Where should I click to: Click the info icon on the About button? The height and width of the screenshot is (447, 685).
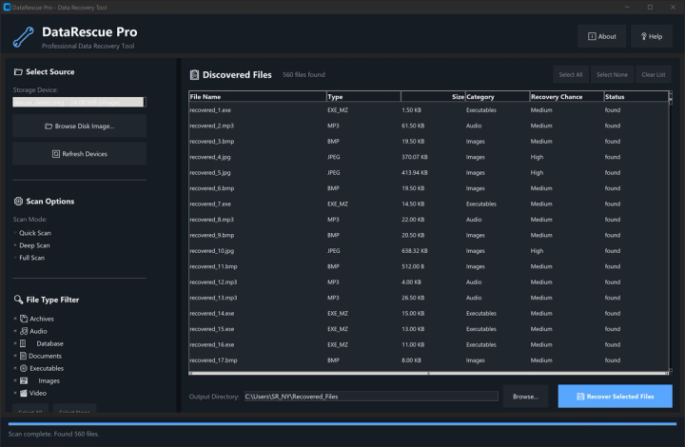pyautogui.click(x=592, y=37)
